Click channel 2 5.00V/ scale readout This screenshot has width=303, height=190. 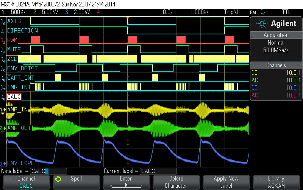(x=50, y=12)
